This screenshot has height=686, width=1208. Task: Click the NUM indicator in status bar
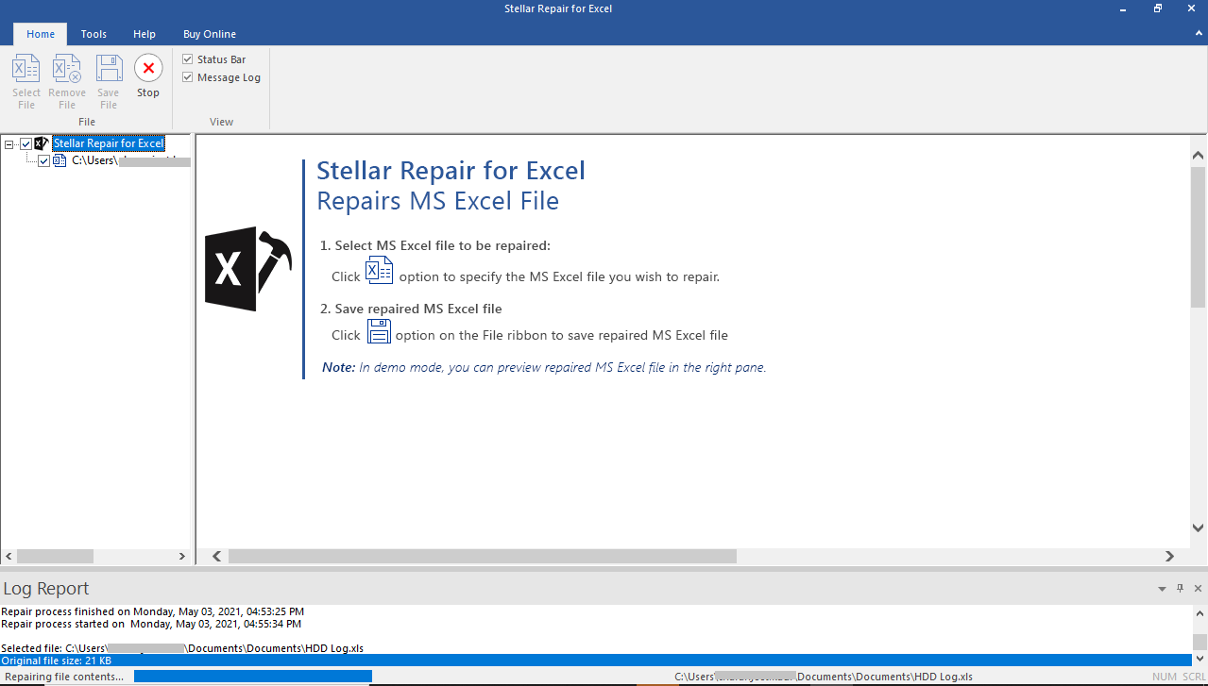pos(1165,677)
